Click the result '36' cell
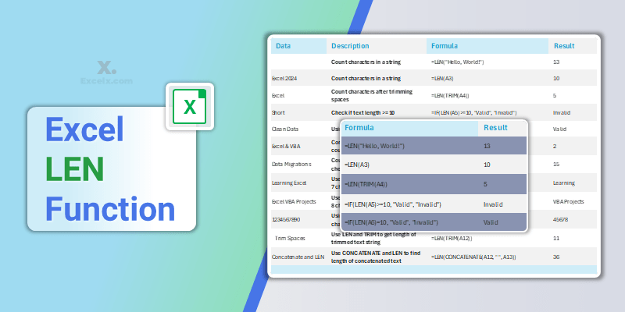 tap(556, 257)
